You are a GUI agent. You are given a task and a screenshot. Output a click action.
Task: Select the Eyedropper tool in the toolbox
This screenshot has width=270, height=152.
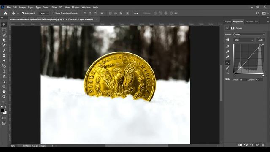click(x=4, y=45)
